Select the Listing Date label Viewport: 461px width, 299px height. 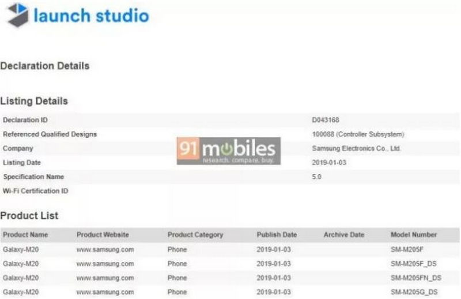22,162
